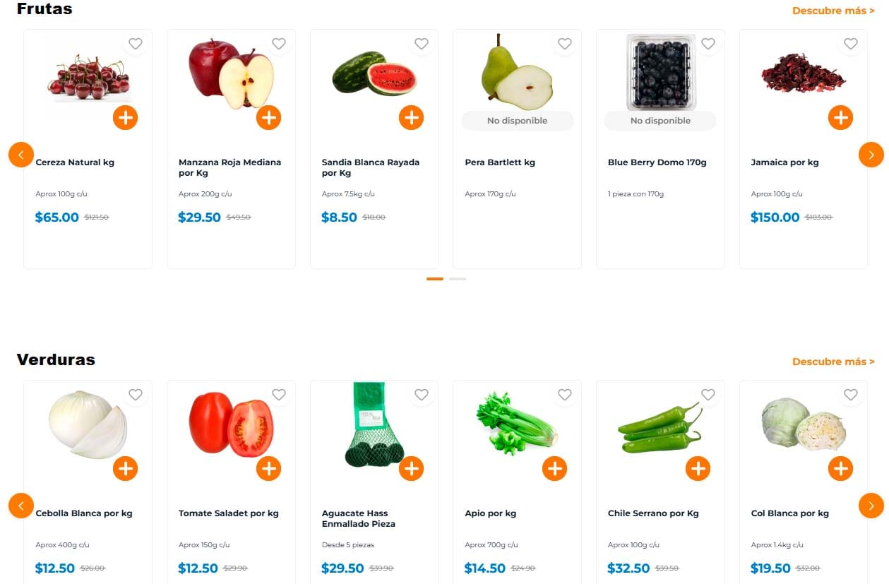This screenshot has width=889, height=584.
Task: Add Cereza Natural kg to cart
Action: (x=125, y=117)
